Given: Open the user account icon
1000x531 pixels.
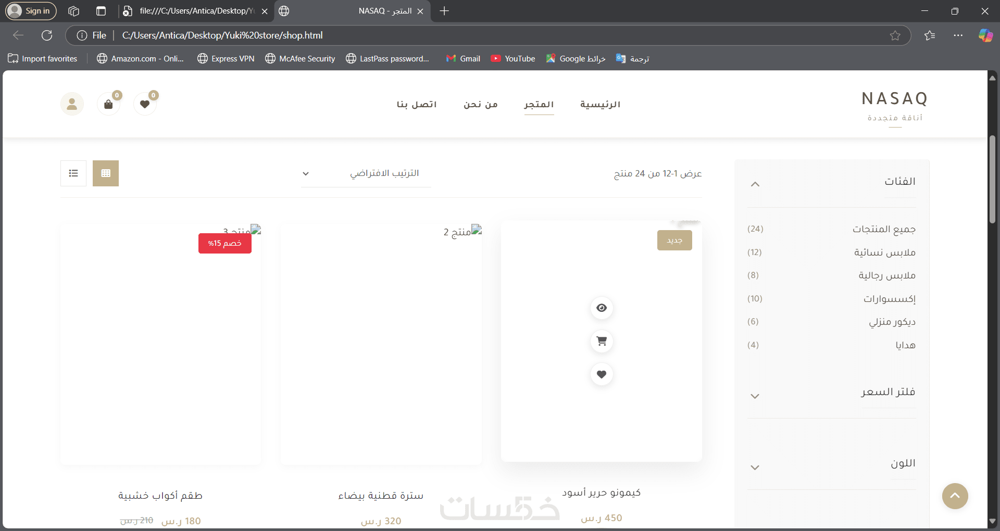Looking at the screenshot, I should click(x=72, y=104).
